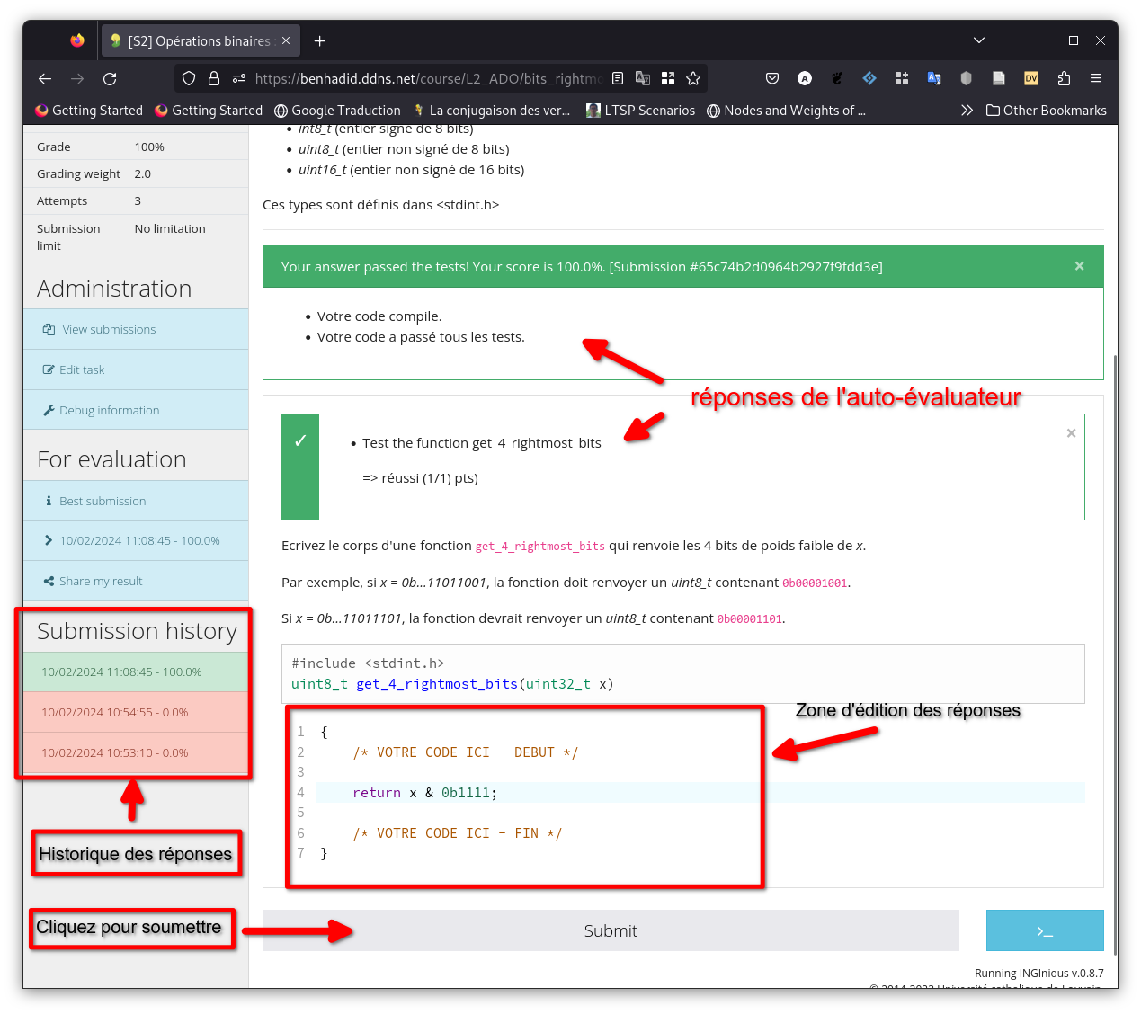
Task: Click the GNOME foot extension icon
Action: click(x=837, y=79)
